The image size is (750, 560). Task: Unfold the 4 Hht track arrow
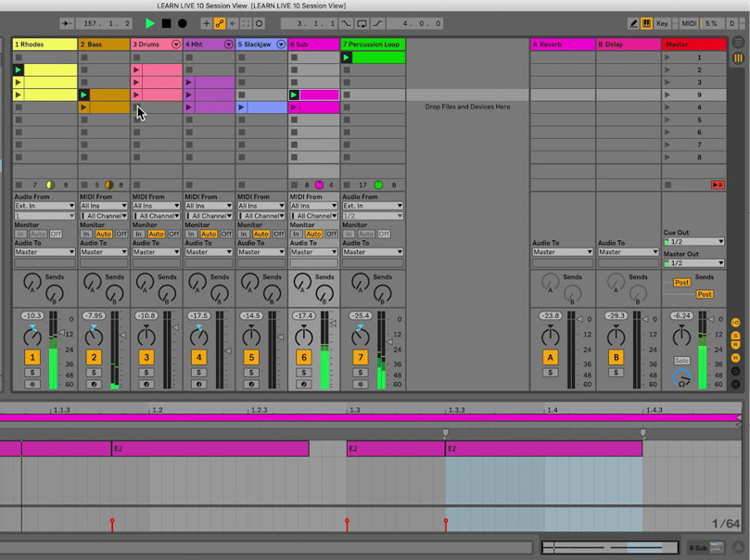click(229, 45)
